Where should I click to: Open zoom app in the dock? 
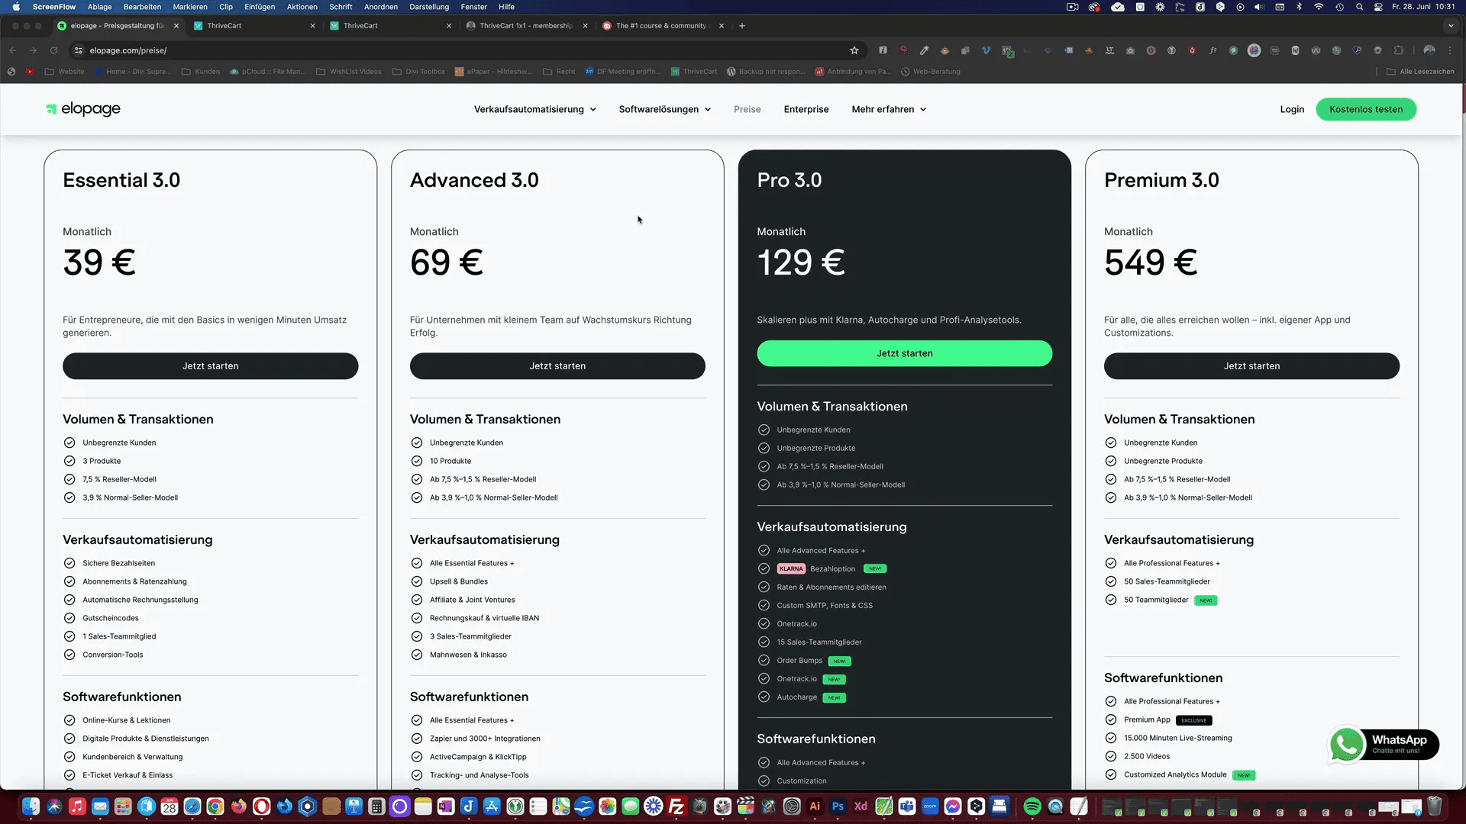point(930,806)
